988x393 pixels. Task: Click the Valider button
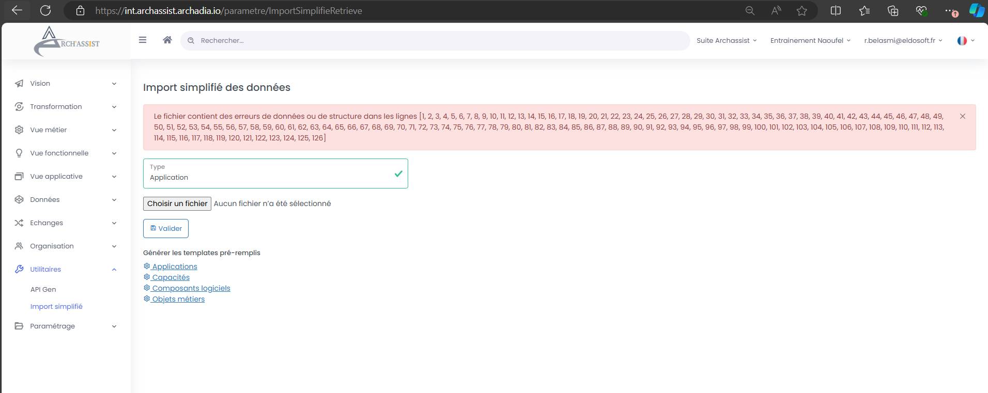166,229
